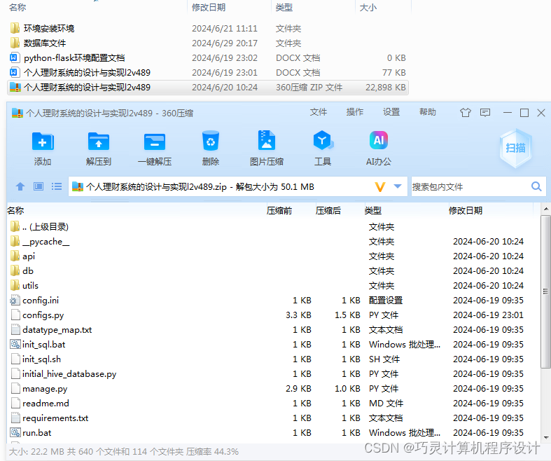Click the Add (添加) archive icon
The width and height of the screenshot is (551, 461).
[x=42, y=142]
